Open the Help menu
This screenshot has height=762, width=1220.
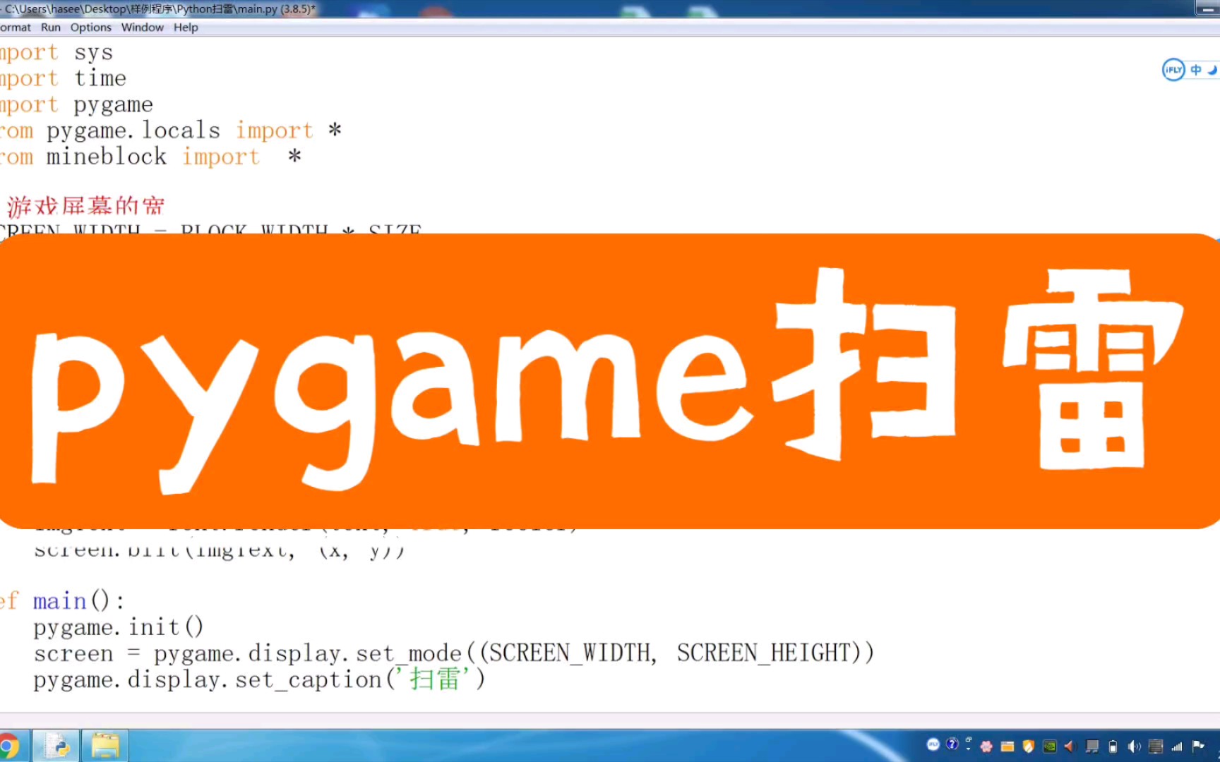[186, 27]
